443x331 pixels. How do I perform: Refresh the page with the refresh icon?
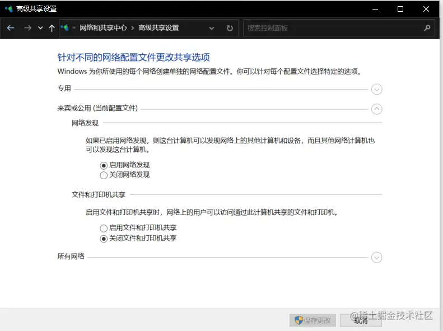230,28
